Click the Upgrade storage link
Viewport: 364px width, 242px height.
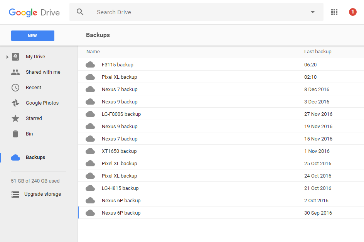[42, 194]
